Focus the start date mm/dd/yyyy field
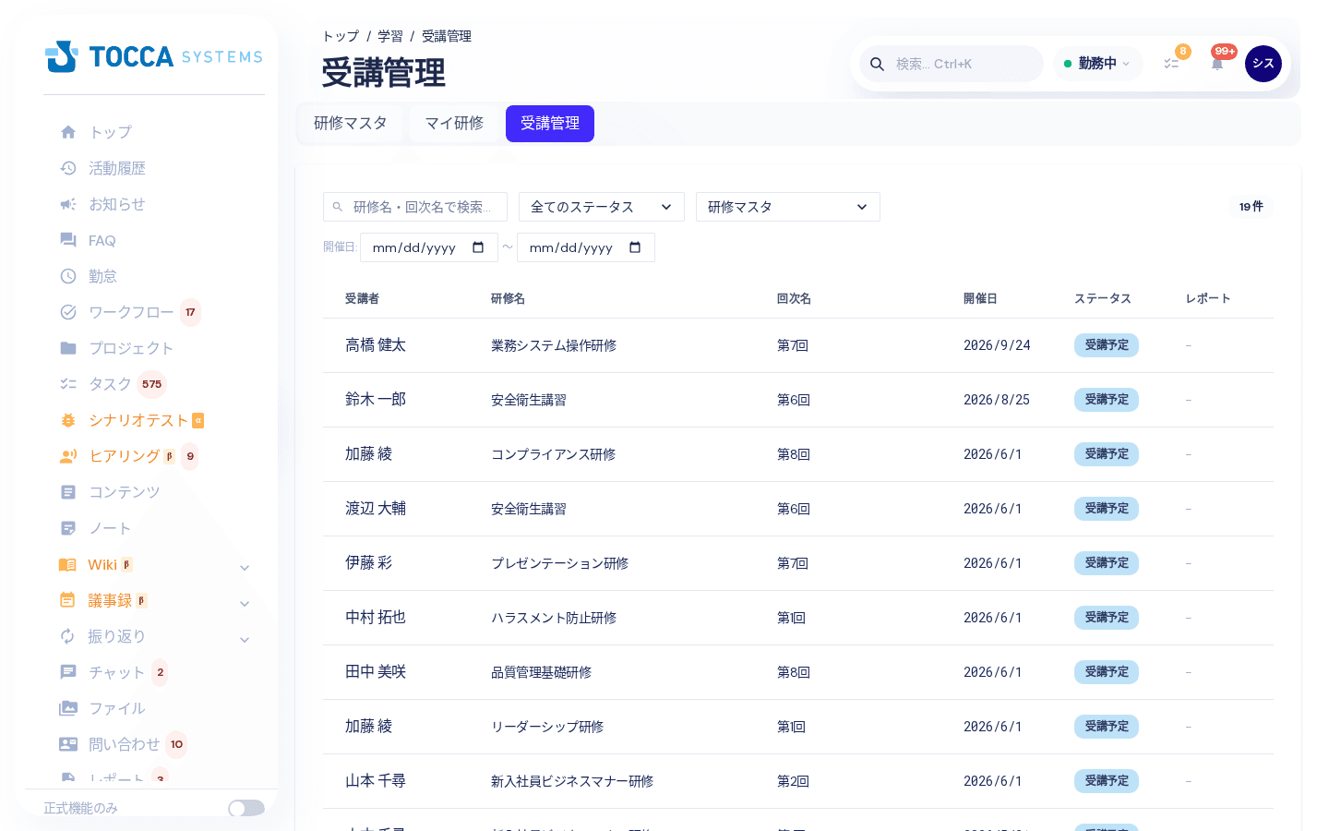This screenshot has width=1329, height=831. (429, 247)
